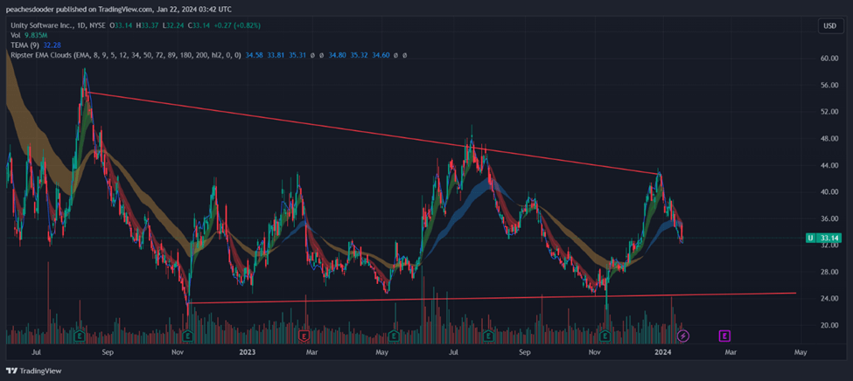
Task: Click the green earnings E marker for August 2023
Action: click(x=488, y=336)
